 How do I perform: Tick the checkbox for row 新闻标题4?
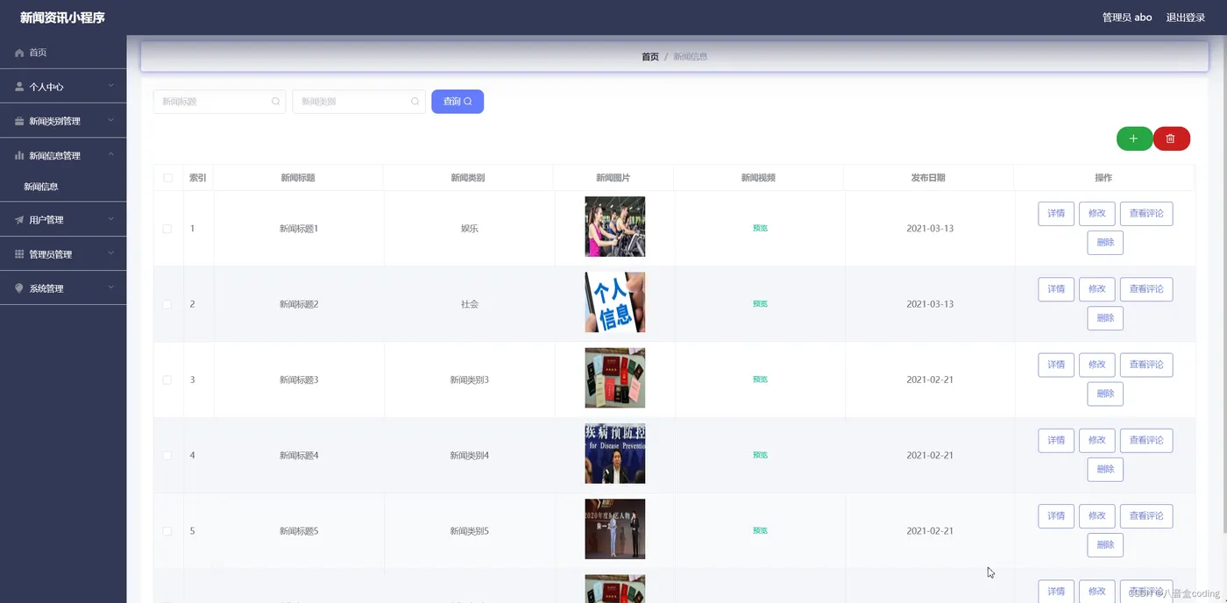[167, 456]
